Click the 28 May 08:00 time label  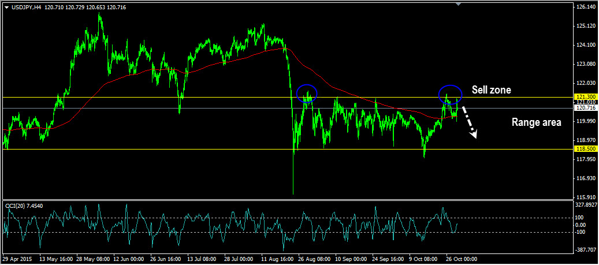coord(92,259)
